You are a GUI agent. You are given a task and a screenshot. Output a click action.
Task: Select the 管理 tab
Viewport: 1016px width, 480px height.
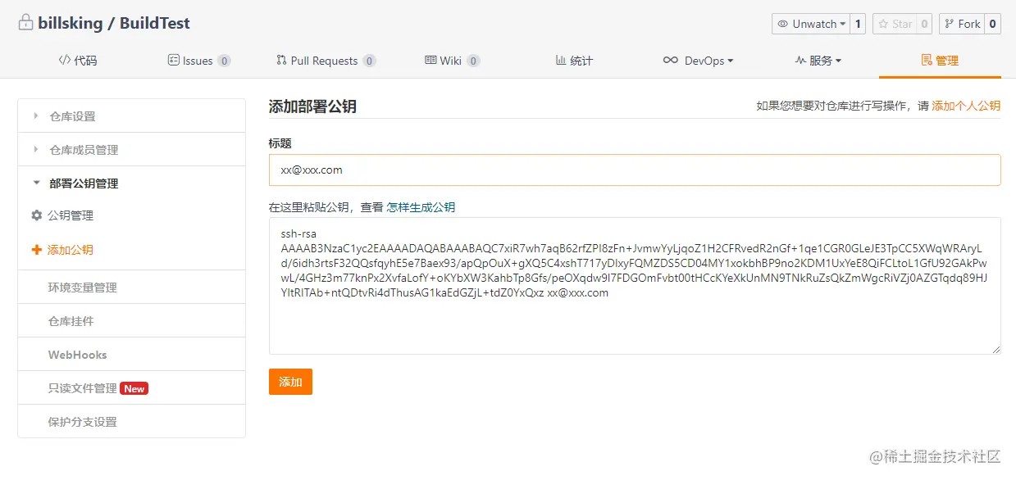pos(940,61)
